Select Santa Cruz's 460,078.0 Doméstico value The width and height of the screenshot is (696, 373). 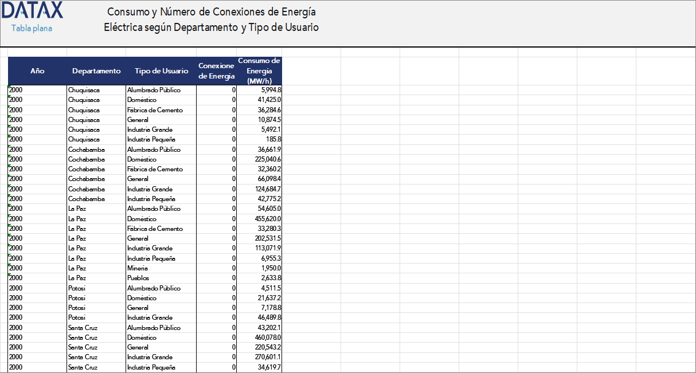point(263,337)
